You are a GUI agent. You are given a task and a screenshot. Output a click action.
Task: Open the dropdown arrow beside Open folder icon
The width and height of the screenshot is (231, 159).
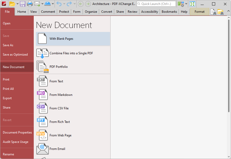[x=17, y=4]
